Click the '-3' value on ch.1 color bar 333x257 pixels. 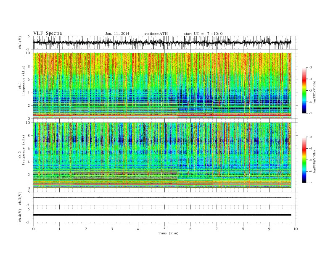[310, 68]
